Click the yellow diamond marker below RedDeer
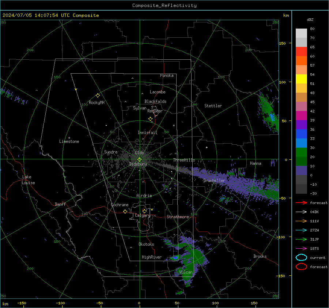Screen dimensions: 329x308 pyautogui.click(x=150, y=119)
